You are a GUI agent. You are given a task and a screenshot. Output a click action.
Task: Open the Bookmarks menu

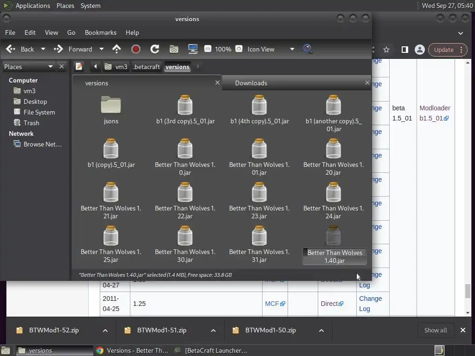click(x=101, y=32)
